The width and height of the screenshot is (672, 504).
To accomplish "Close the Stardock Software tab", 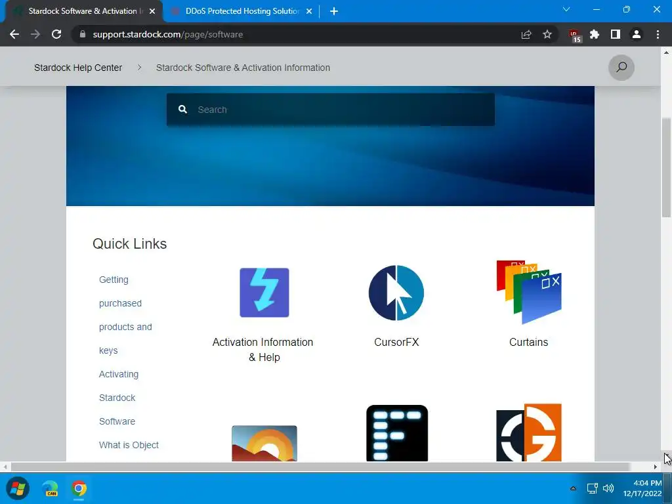I will pos(152,11).
